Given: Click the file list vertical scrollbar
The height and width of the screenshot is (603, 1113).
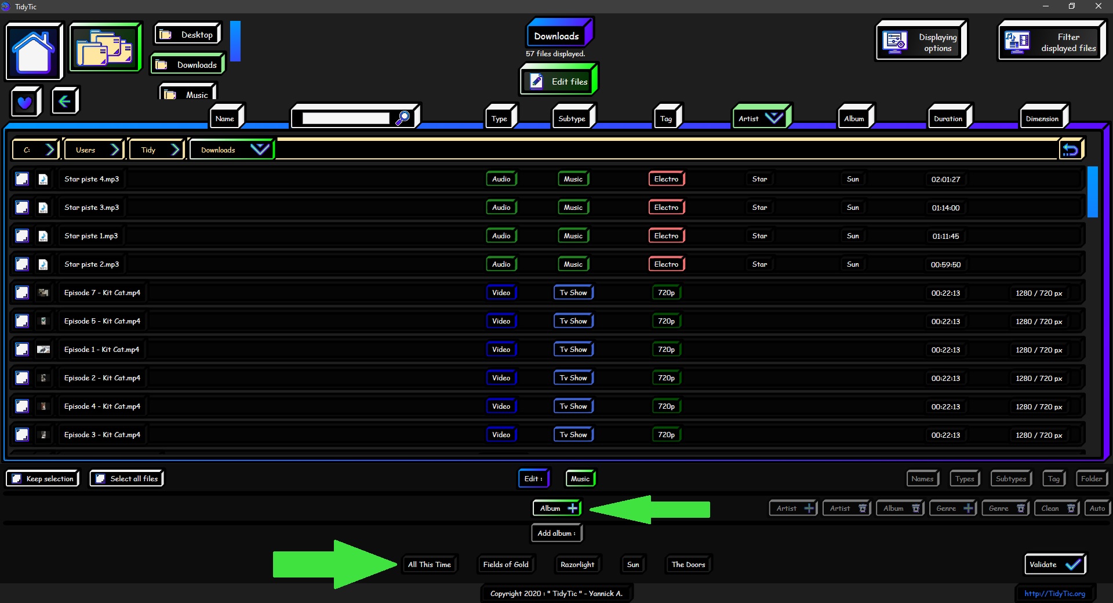Looking at the screenshot, I should [1092, 192].
